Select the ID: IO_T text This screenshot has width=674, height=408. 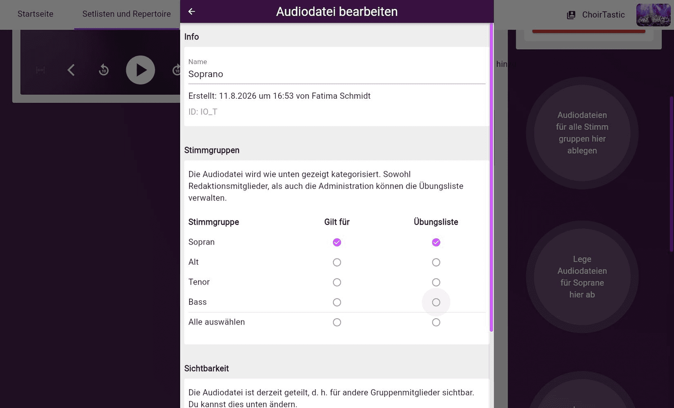coord(203,112)
